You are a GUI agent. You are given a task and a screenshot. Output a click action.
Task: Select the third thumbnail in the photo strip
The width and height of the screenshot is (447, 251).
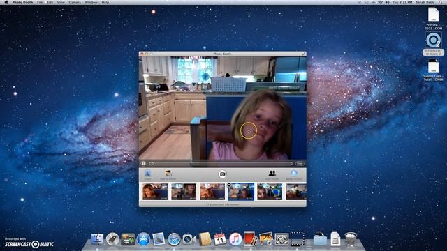pyautogui.click(x=212, y=192)
